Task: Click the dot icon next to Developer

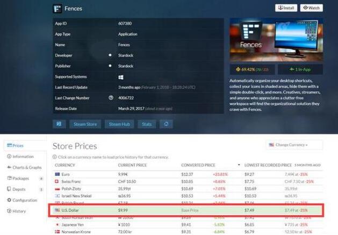Action: pos(111,55)
